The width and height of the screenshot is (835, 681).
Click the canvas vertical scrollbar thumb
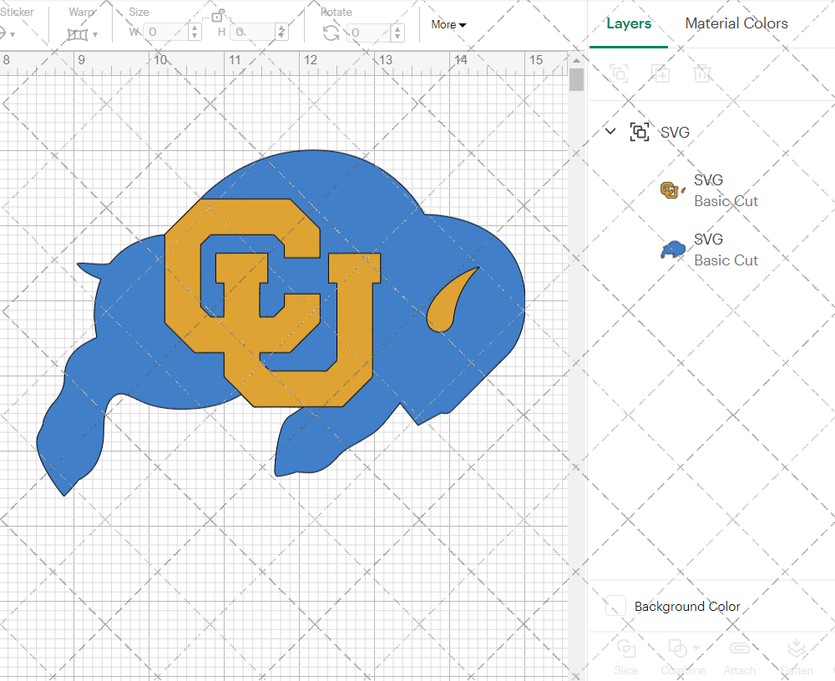(576, 80)
